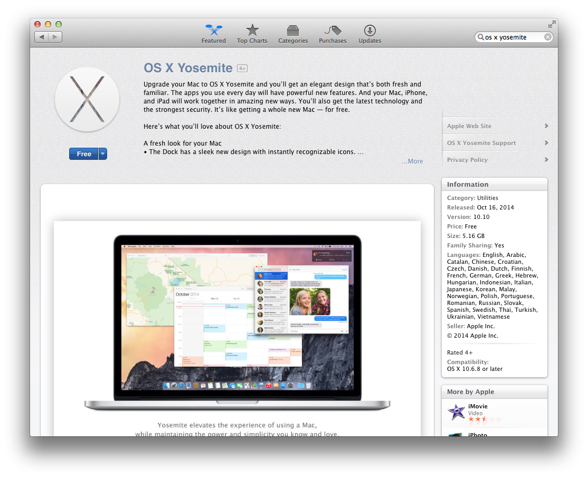Image resolution: width=588 pixels, height=478 pixels.
Task: Click the Free download button
Action: (84, 154)
